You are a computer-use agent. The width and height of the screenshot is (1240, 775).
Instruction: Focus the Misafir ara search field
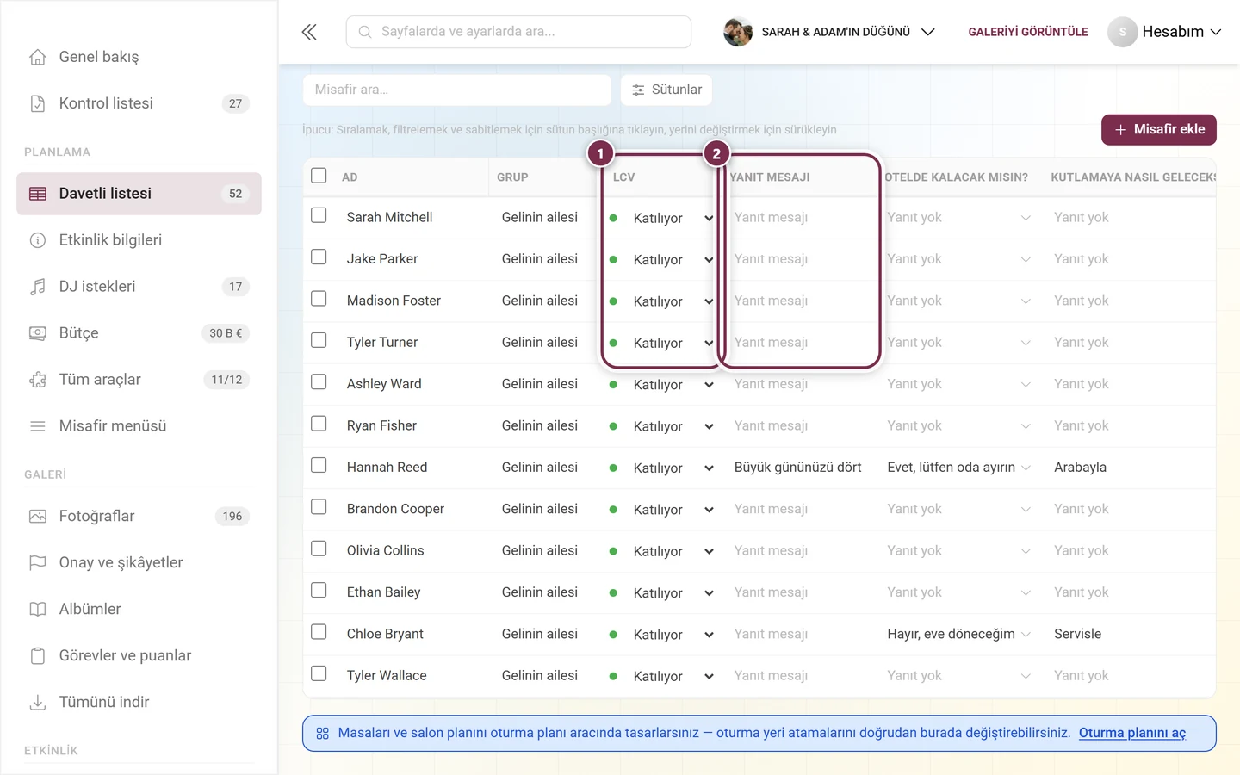click(457, 90)
